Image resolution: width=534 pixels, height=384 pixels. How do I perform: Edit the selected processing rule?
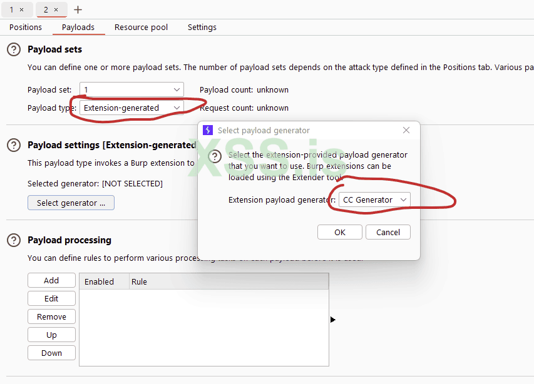coord(51,298)
